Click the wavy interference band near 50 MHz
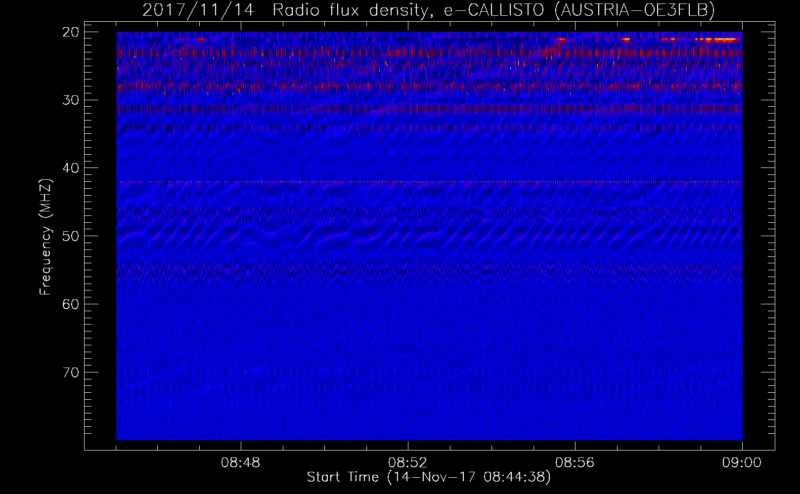800x494 pixels. tap(429, 238)
